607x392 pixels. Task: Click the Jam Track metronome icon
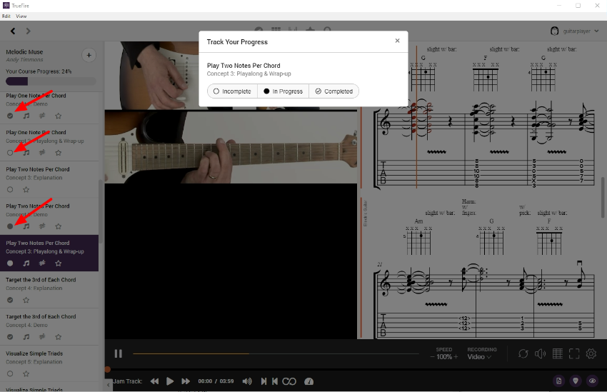(x=308, y=381)
